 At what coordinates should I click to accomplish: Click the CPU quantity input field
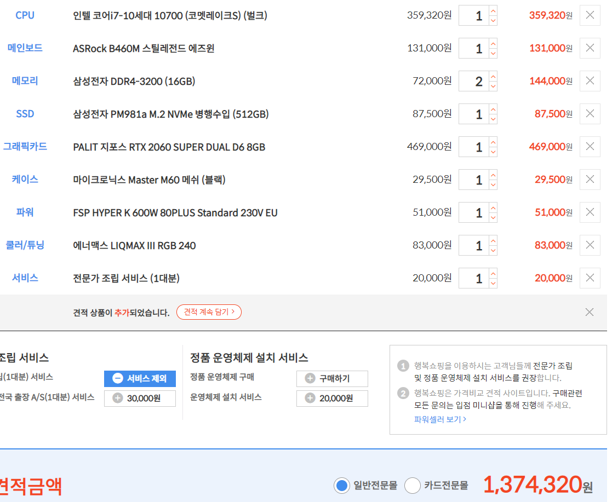point(474,16)
